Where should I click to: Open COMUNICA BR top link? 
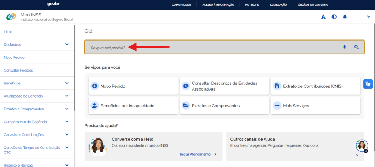(181, 5)
